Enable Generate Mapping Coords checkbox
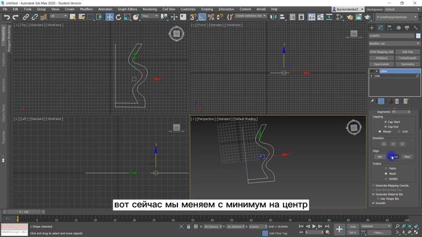Screen dimensions: 422x237 pyautogui.click(x=373, y=186)
